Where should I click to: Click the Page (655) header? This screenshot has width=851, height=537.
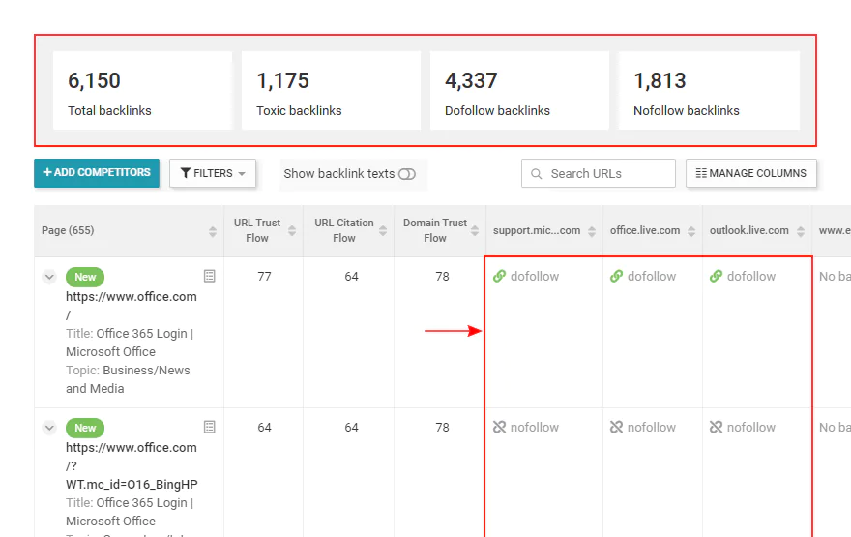[x=68, y=230]
